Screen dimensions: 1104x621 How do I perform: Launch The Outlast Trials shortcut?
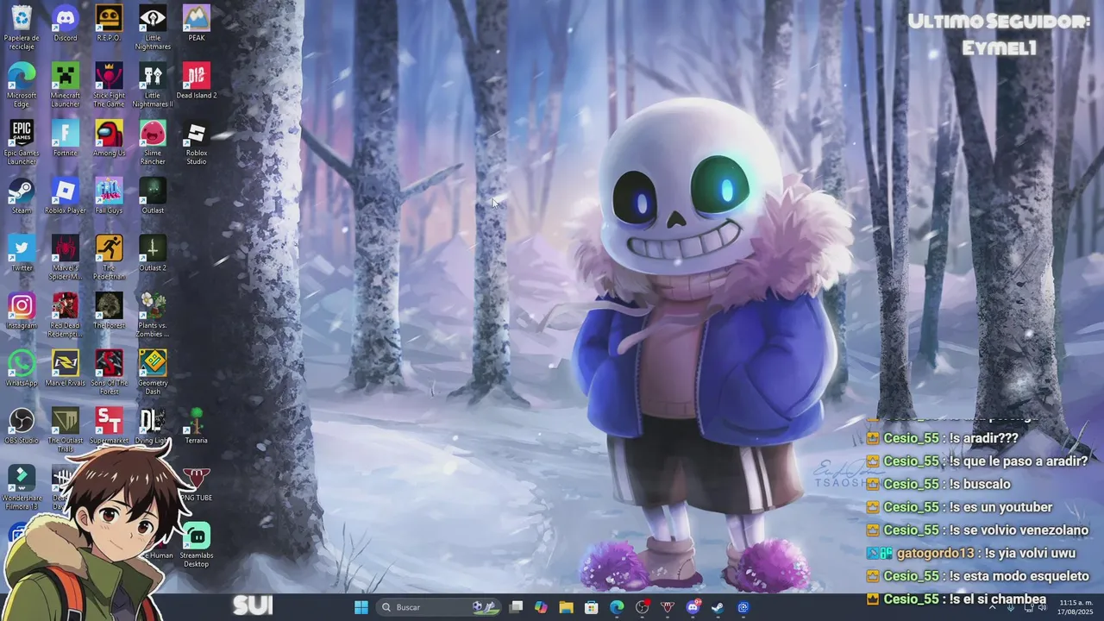[x=66, y=429]
